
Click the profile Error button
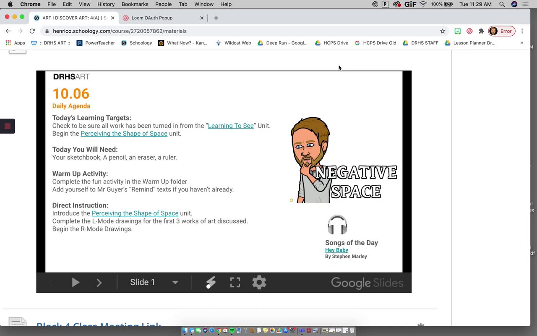pyautogui.click(x=502, y=31)
